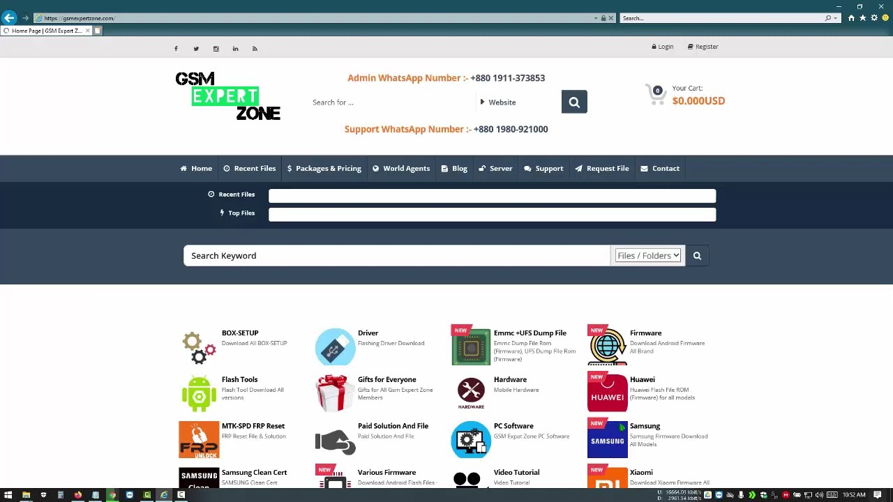Click the cart total $0.000USD

[698, 101]
